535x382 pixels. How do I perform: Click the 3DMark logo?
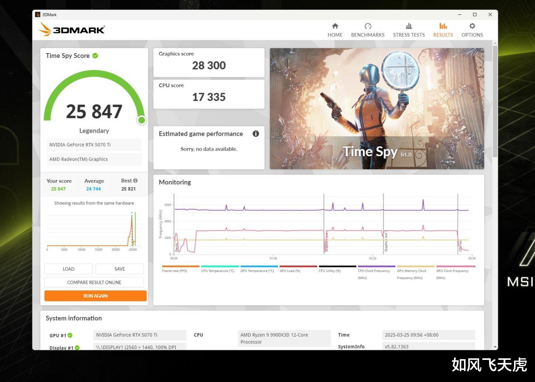[x=72, y=30]
